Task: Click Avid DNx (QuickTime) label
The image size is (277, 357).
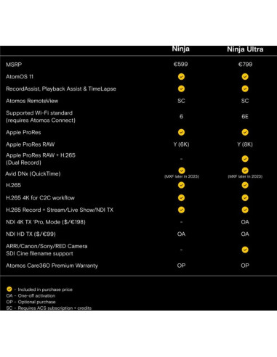Action: [x=33, y=173]
